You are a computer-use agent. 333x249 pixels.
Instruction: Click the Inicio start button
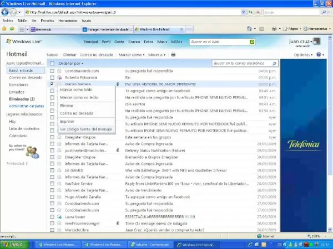point(14,245)
